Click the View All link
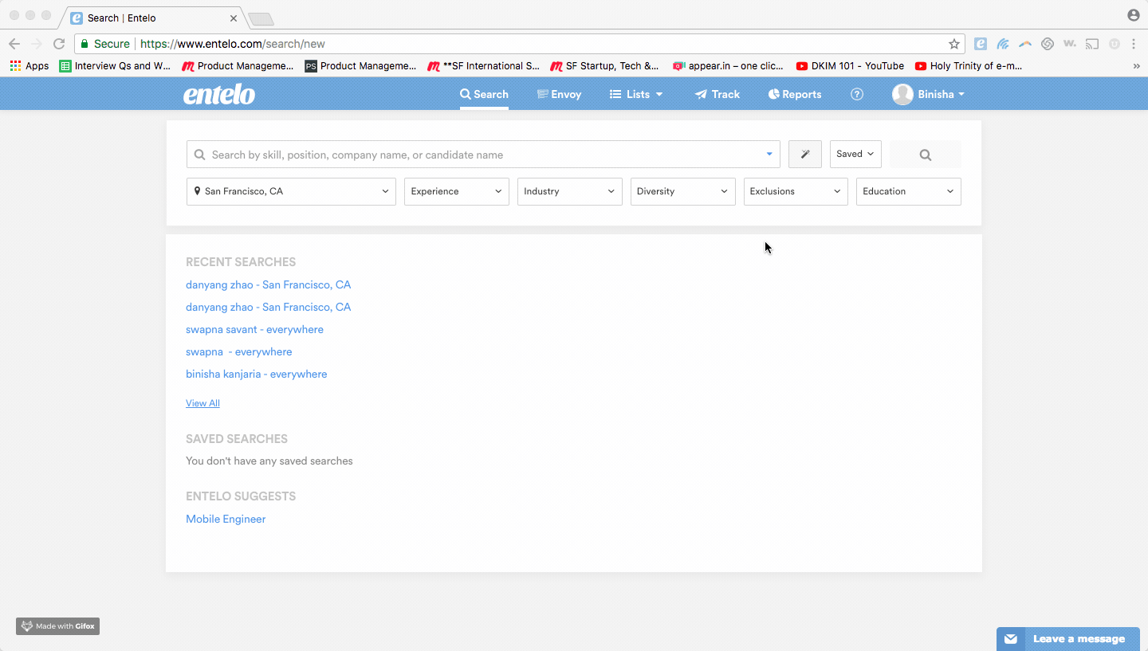This screenshot has width=1148, height=651. point(202,403)
